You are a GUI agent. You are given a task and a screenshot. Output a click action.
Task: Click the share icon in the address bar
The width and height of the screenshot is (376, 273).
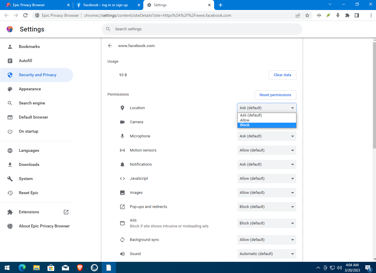(298, 15)
